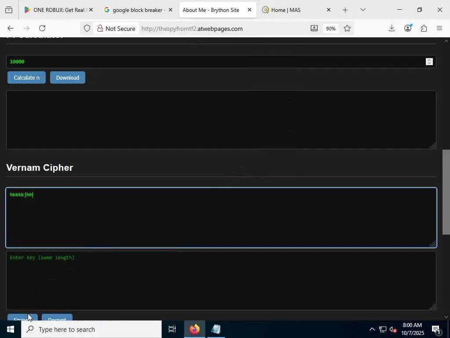Select the About Me - Brython Site tab

tap(218, 10)
